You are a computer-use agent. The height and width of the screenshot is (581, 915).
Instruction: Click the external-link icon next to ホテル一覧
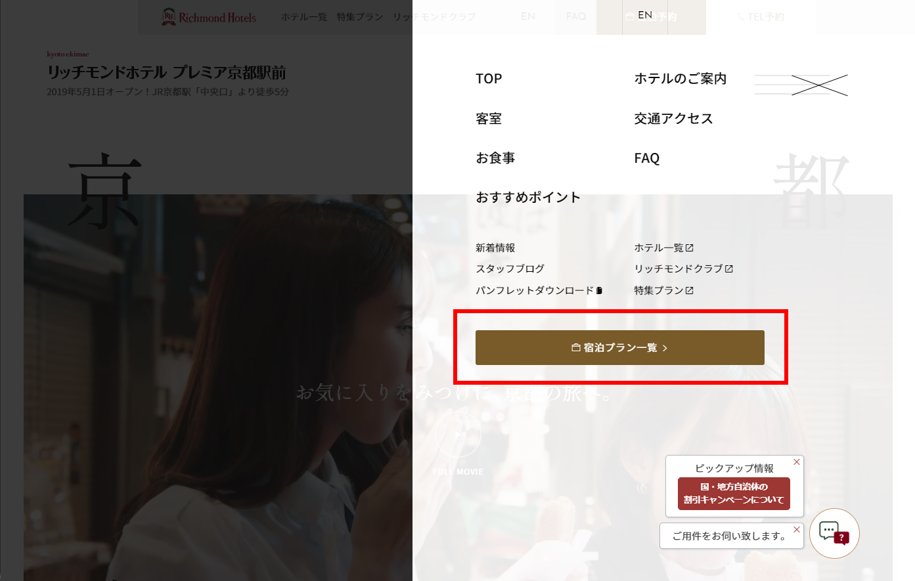point(690,248)
